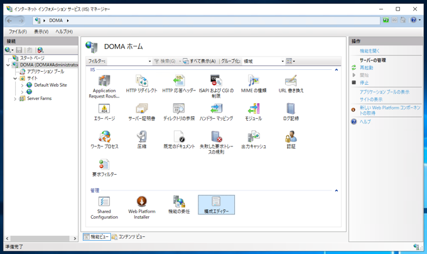Image resolution: width=427 pixels, height=254 pixels.
Task: Open the ハンドラー マッピング feature
Action: 216,112
